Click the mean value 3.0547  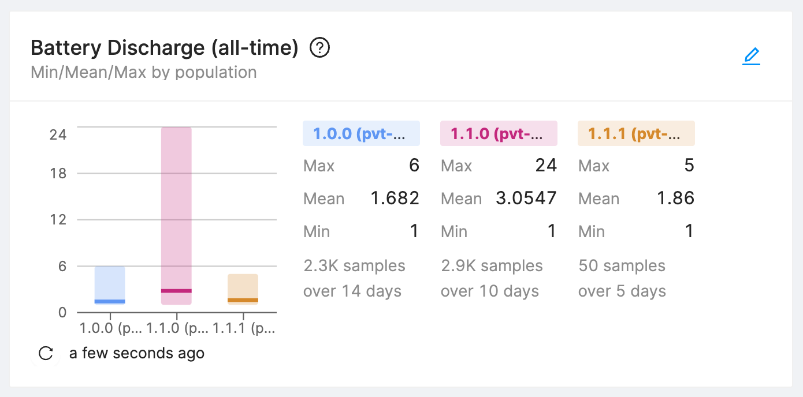pos(526,199)
